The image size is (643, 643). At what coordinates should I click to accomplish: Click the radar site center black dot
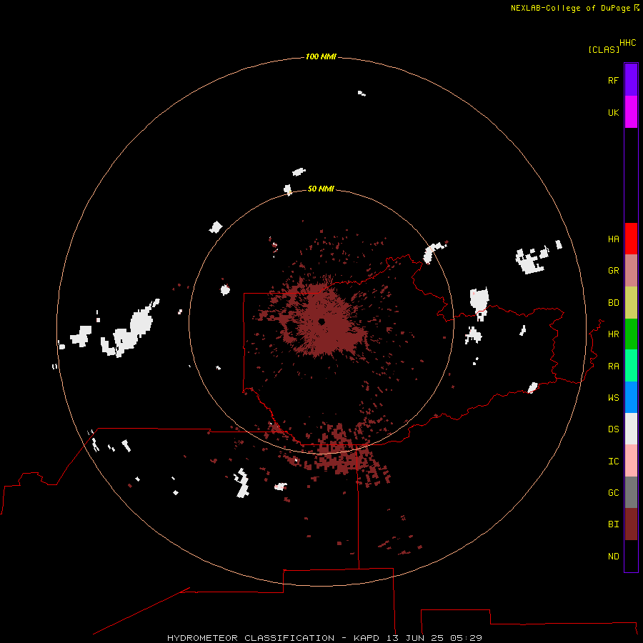pyautogui.click(x=321, y=321)
